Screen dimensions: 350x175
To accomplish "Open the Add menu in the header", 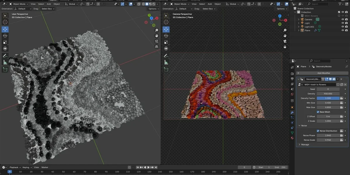I will (49, 4).
